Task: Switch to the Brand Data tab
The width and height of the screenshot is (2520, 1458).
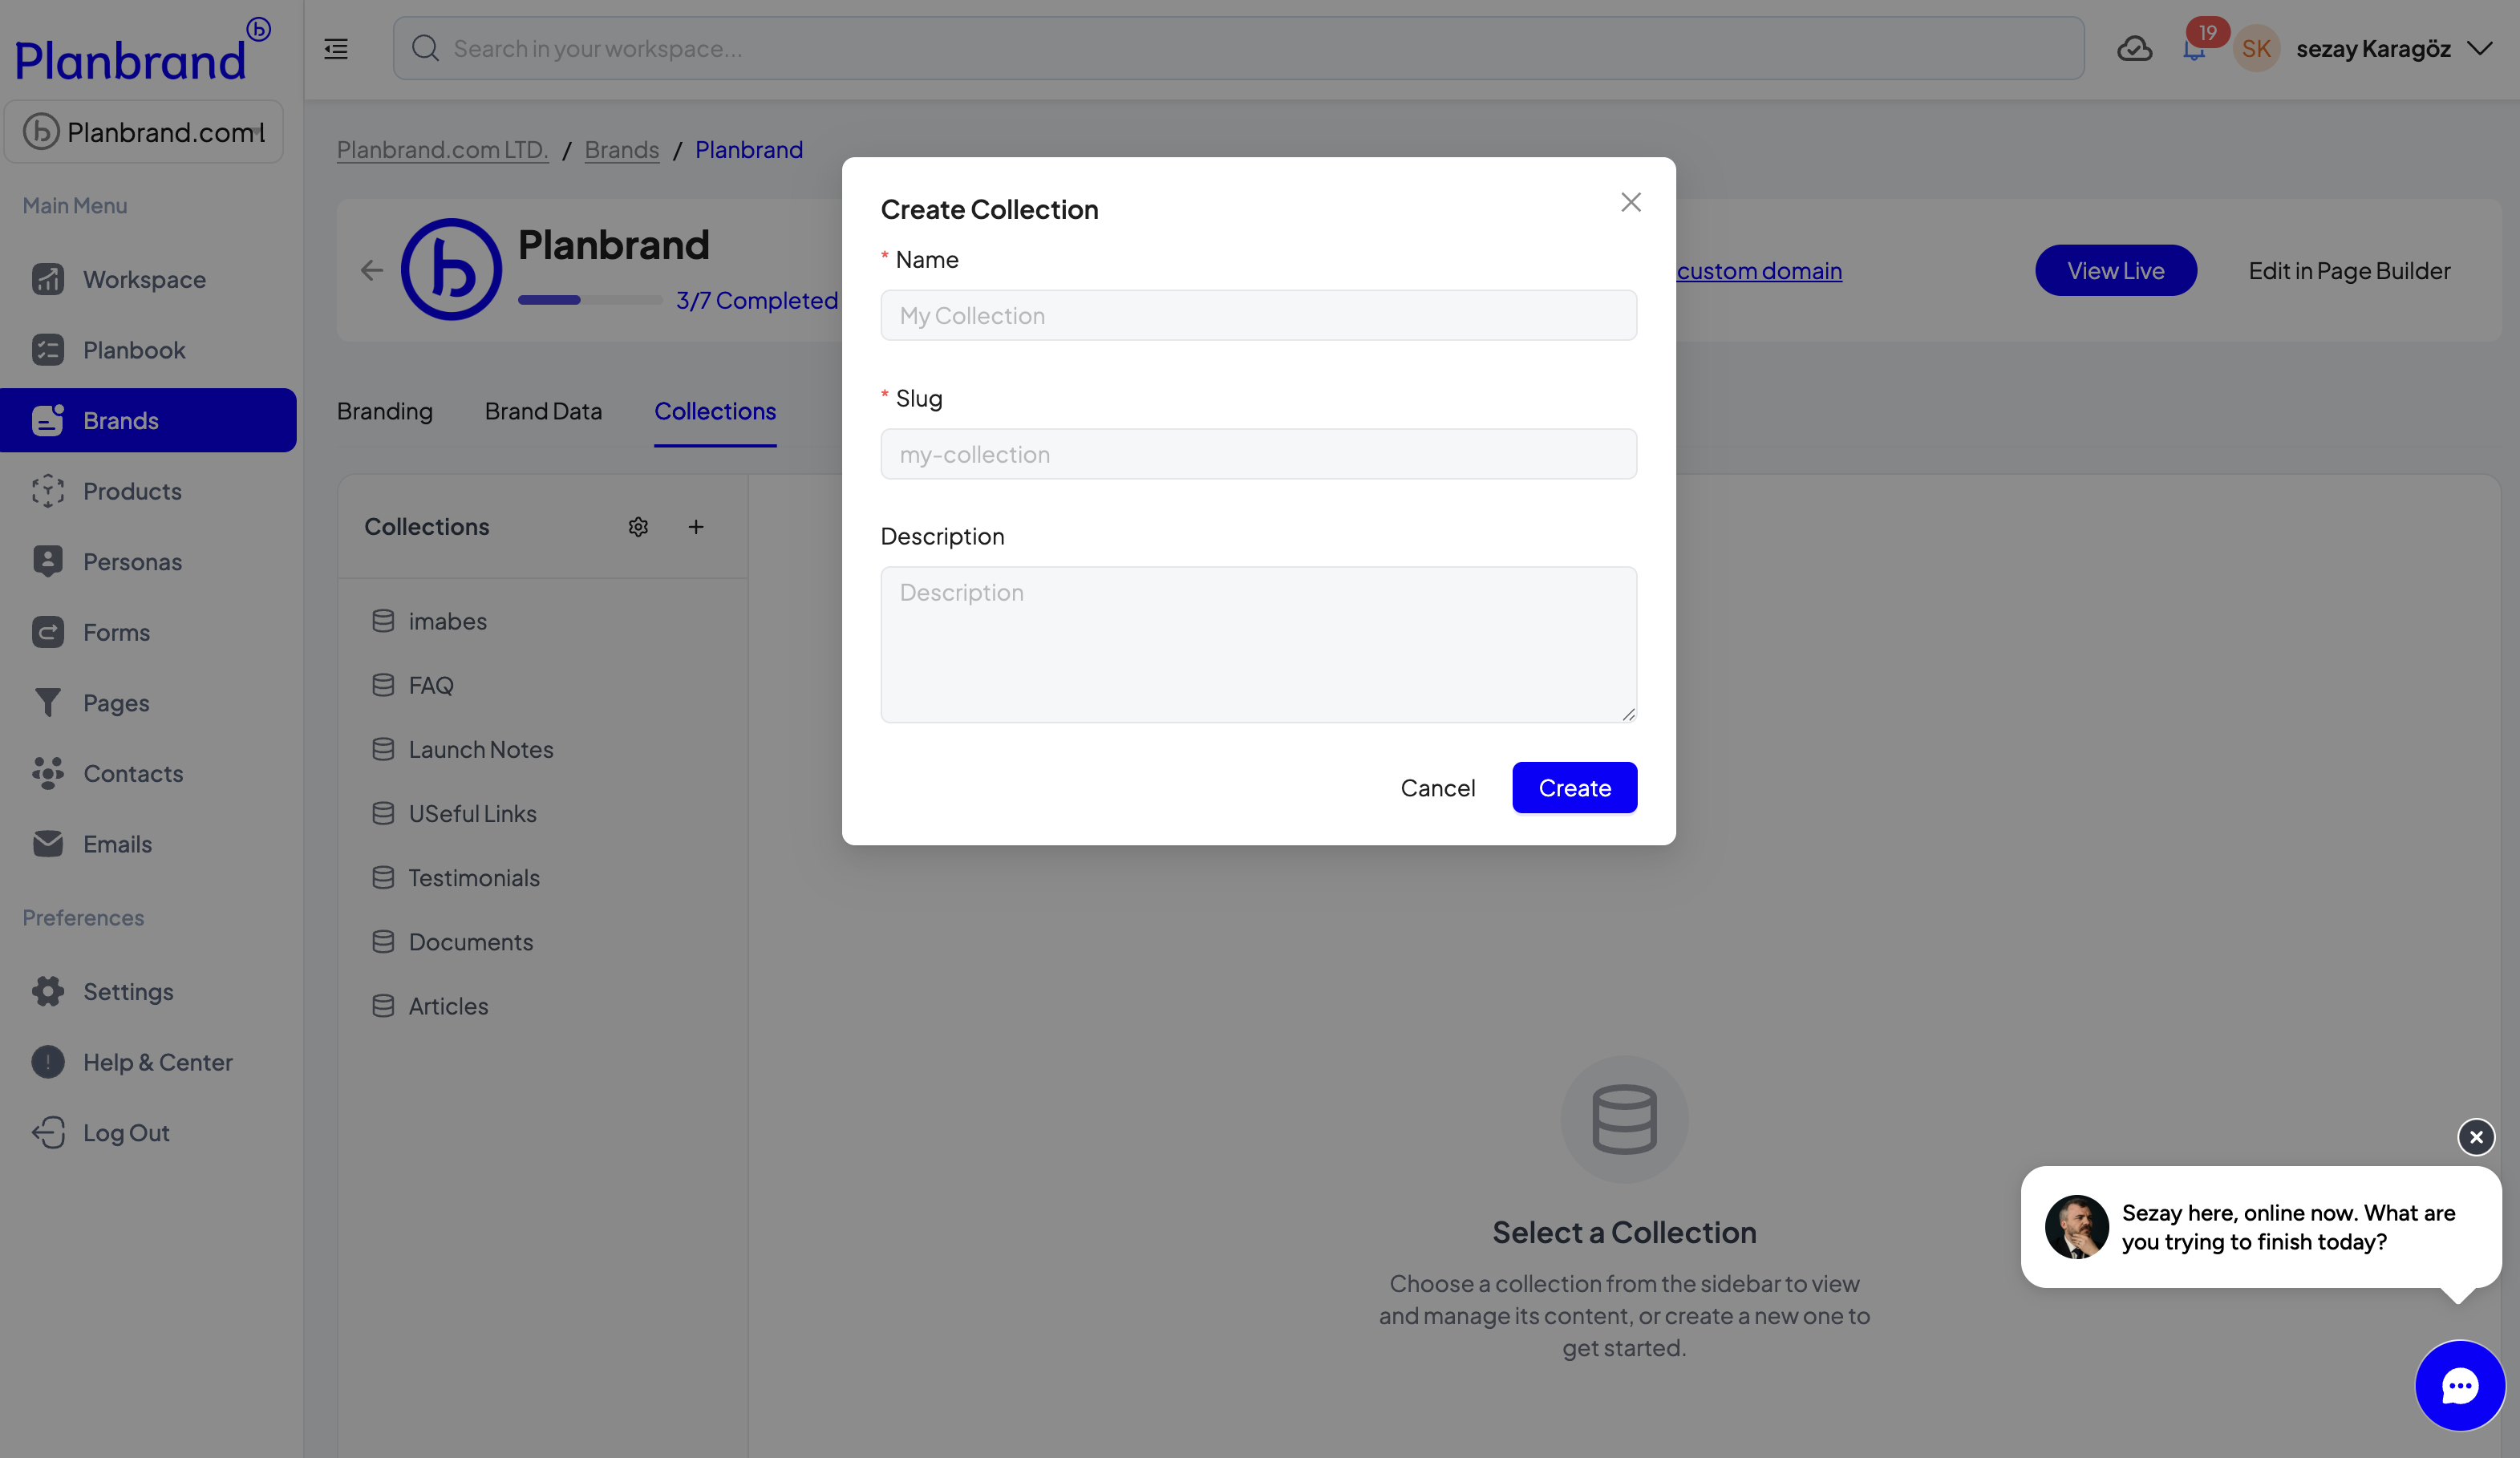Action: pyautogui.click(x=543, y=411)
